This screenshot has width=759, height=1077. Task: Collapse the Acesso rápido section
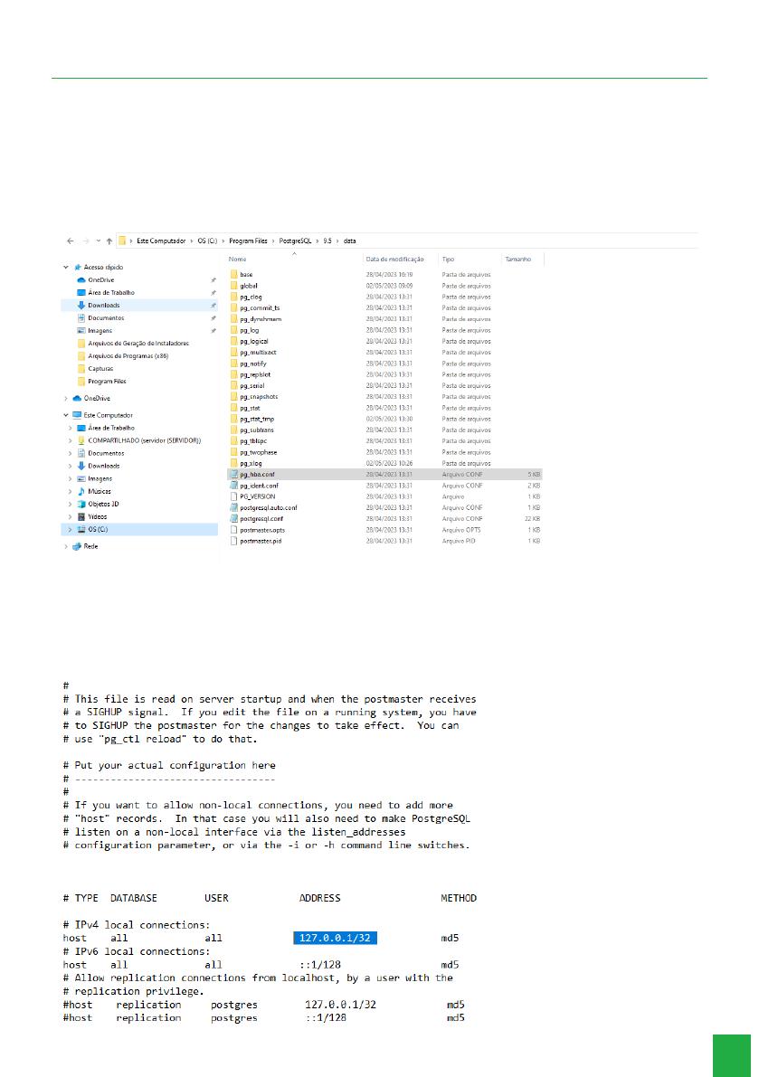(x=64, y=268)
